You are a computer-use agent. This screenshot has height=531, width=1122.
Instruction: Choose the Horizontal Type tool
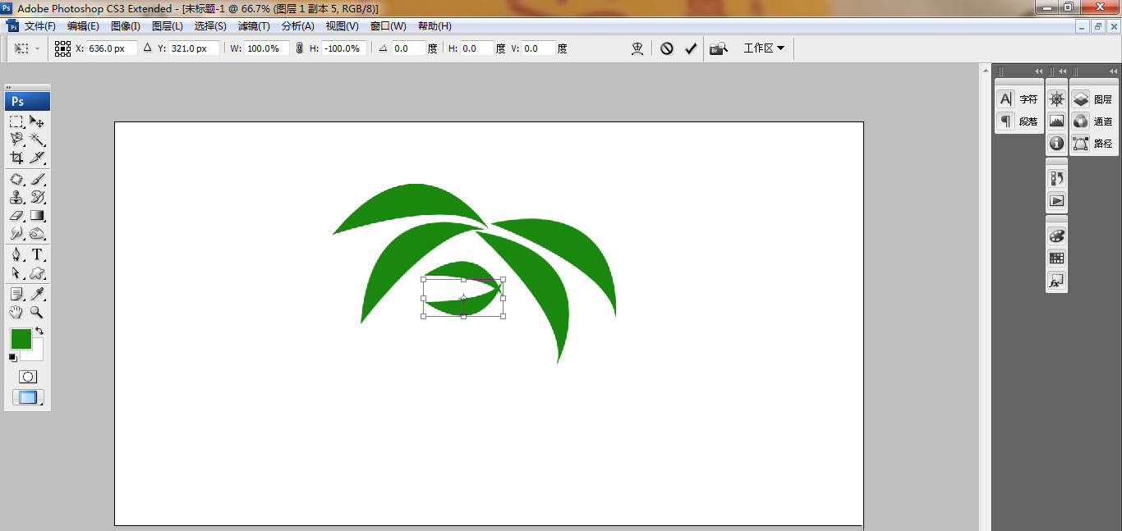(37, 254)
